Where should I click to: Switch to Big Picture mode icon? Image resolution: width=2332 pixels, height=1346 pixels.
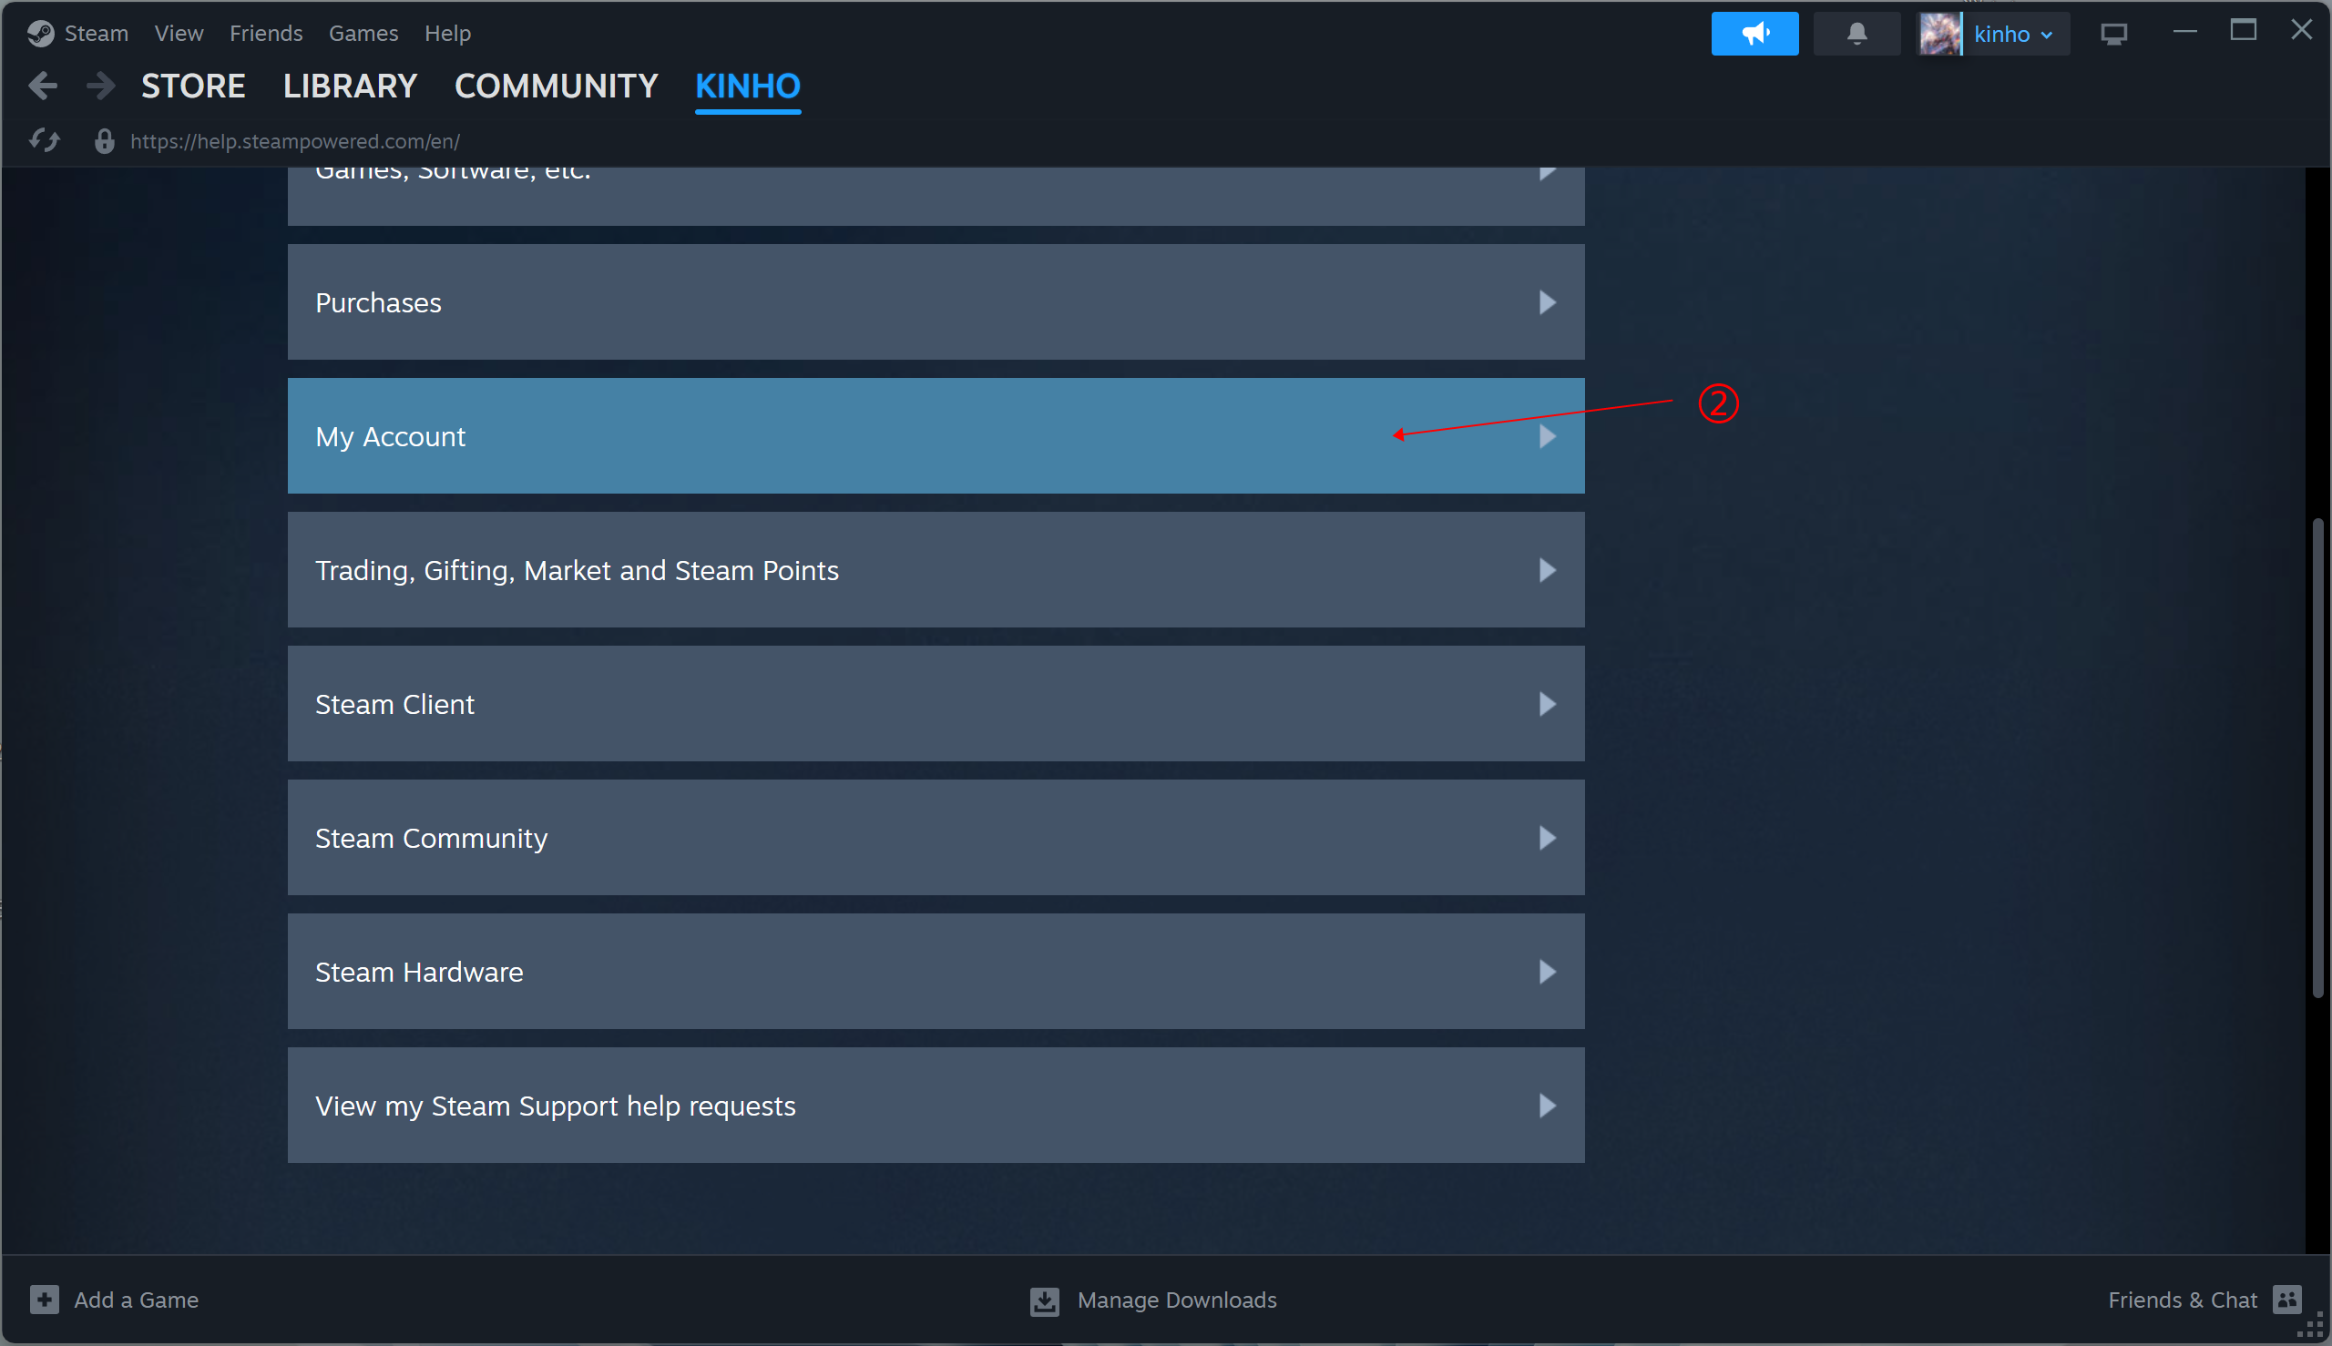tap(2112, 35)
